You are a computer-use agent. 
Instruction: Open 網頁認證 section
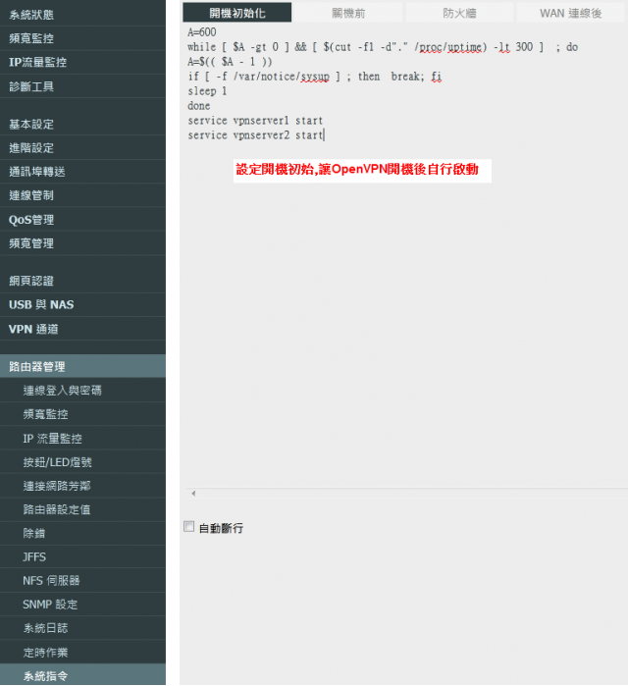coord(82,281)
